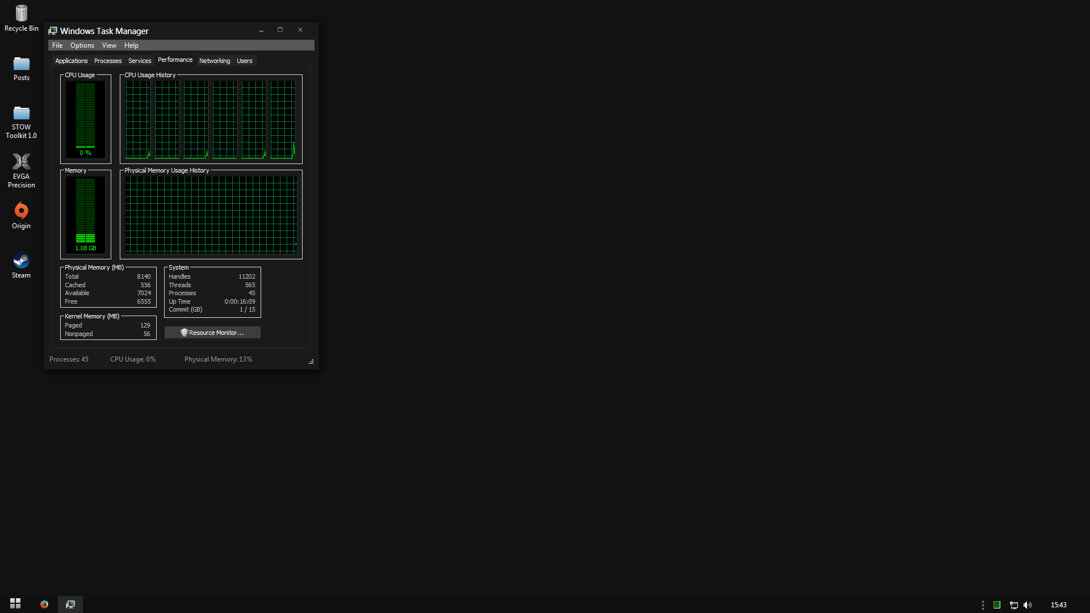The width and height of the screenshot is (1090, 613).
Task: Click the 'Paged' label in Kernel Memory
Action: coord(73,326)
